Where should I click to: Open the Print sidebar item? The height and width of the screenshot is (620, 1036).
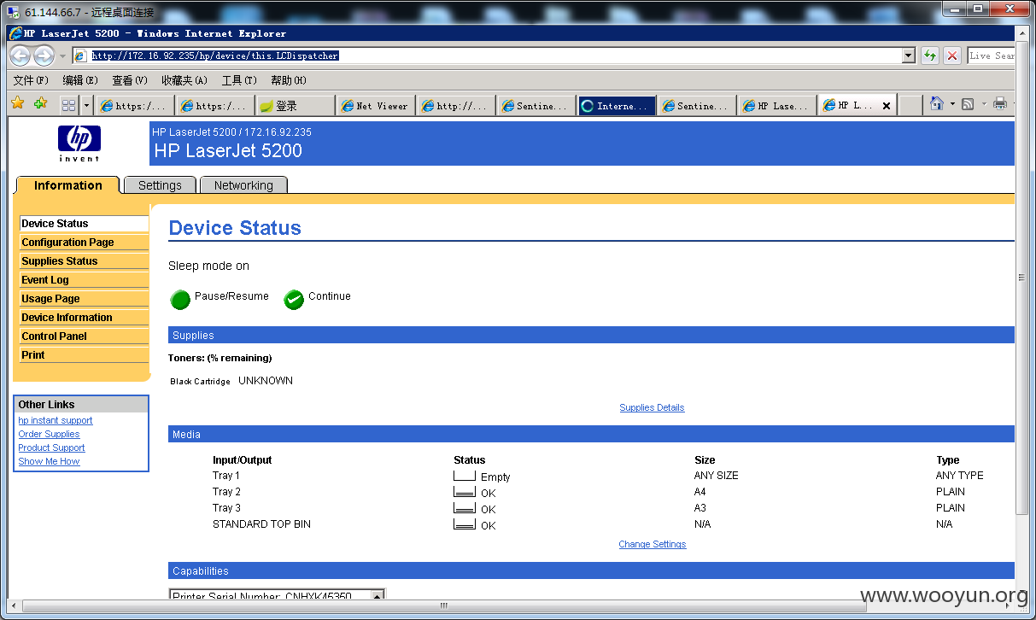click(x=84, y=355)
